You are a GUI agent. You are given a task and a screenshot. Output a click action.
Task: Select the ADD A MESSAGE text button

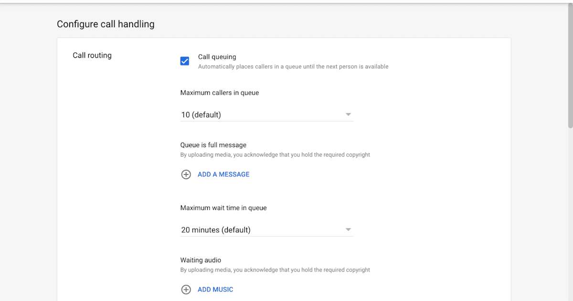[223, 174]
